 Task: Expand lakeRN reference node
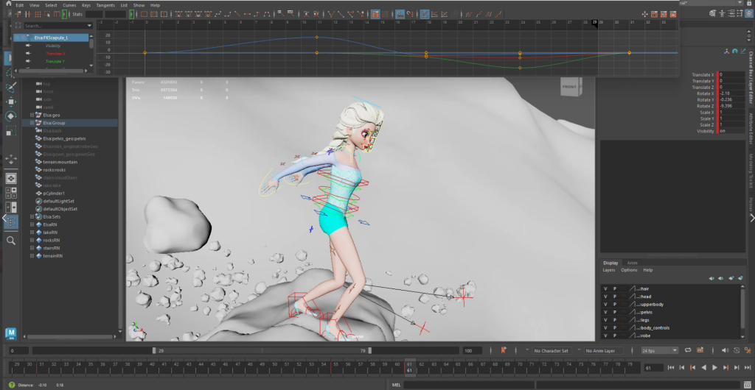(32, 232)
